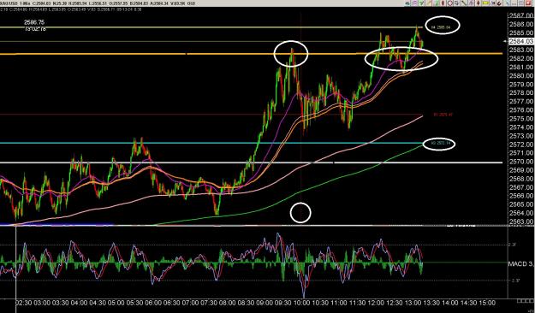Click the red X icon ending the toolbar
535x313 pixels.
click(x=528, y=3)
